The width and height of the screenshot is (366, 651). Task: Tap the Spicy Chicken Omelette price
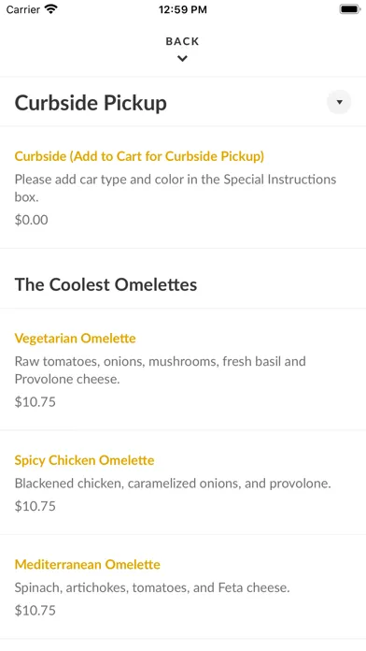pos(35,506)
